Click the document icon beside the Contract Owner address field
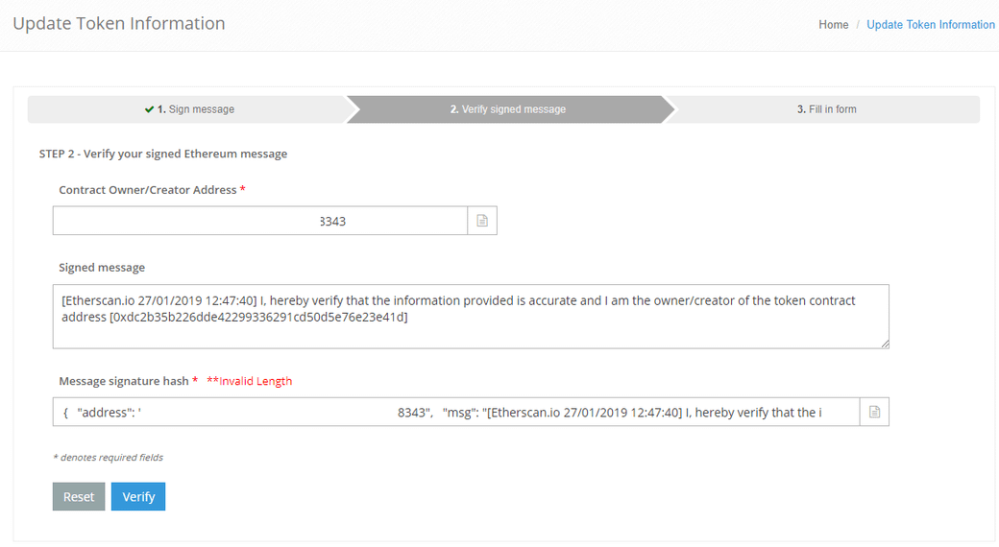Image resolution: width=999 pixels, height=547 pixels. point(482,221)
